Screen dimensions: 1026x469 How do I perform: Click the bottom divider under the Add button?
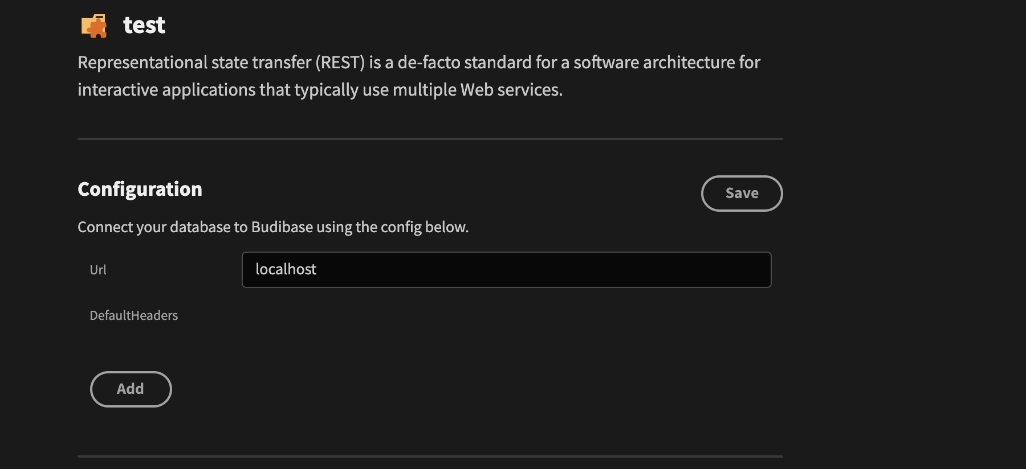pyautogui.click(x=430, y=456)
